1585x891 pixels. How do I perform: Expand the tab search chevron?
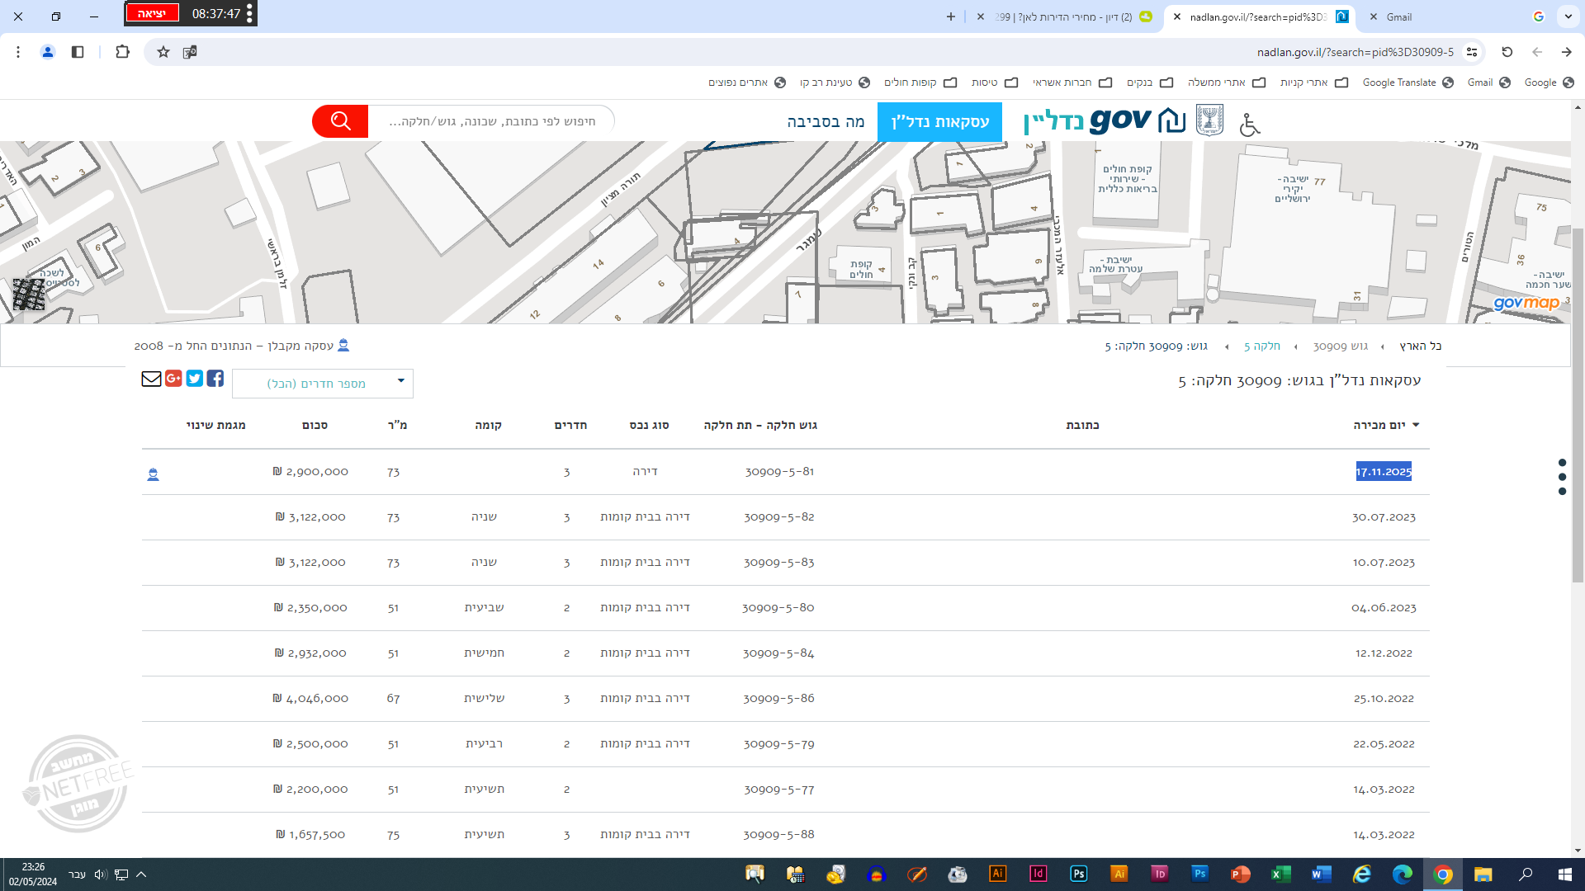coord(1568,16)
